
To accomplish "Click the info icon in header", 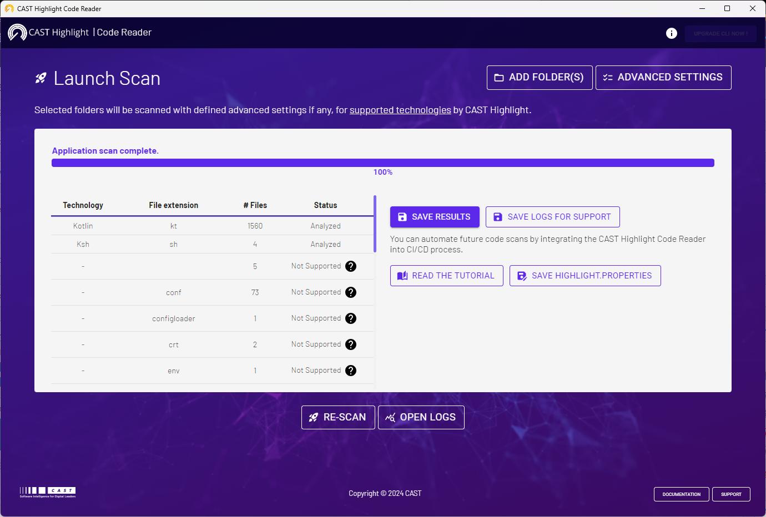I will tap(671, 33).
